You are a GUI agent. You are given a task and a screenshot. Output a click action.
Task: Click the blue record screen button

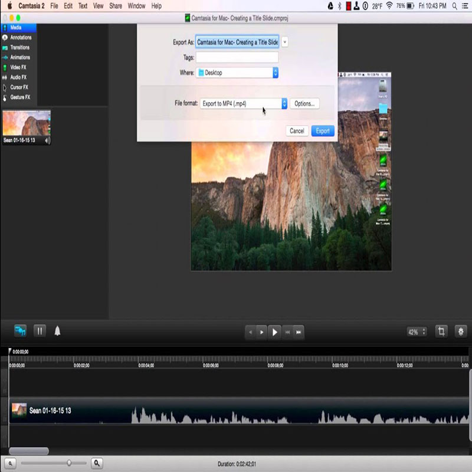(x=20, y=331)
